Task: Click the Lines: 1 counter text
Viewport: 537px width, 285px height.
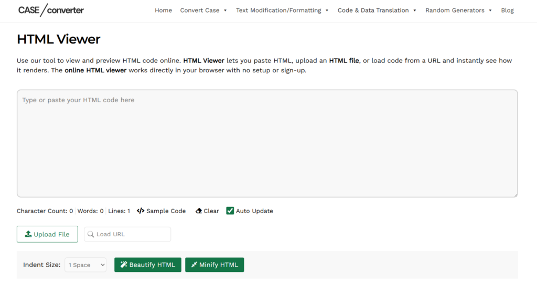Action: point(119,211)
